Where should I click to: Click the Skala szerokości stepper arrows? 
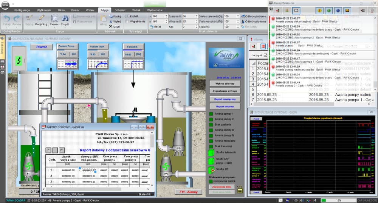pos(238,16)
